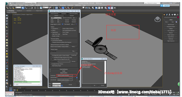The width and height of the screenshot is (182, 97).
Task: Open the Motion command panel tab
Action: tap(172, 15)
